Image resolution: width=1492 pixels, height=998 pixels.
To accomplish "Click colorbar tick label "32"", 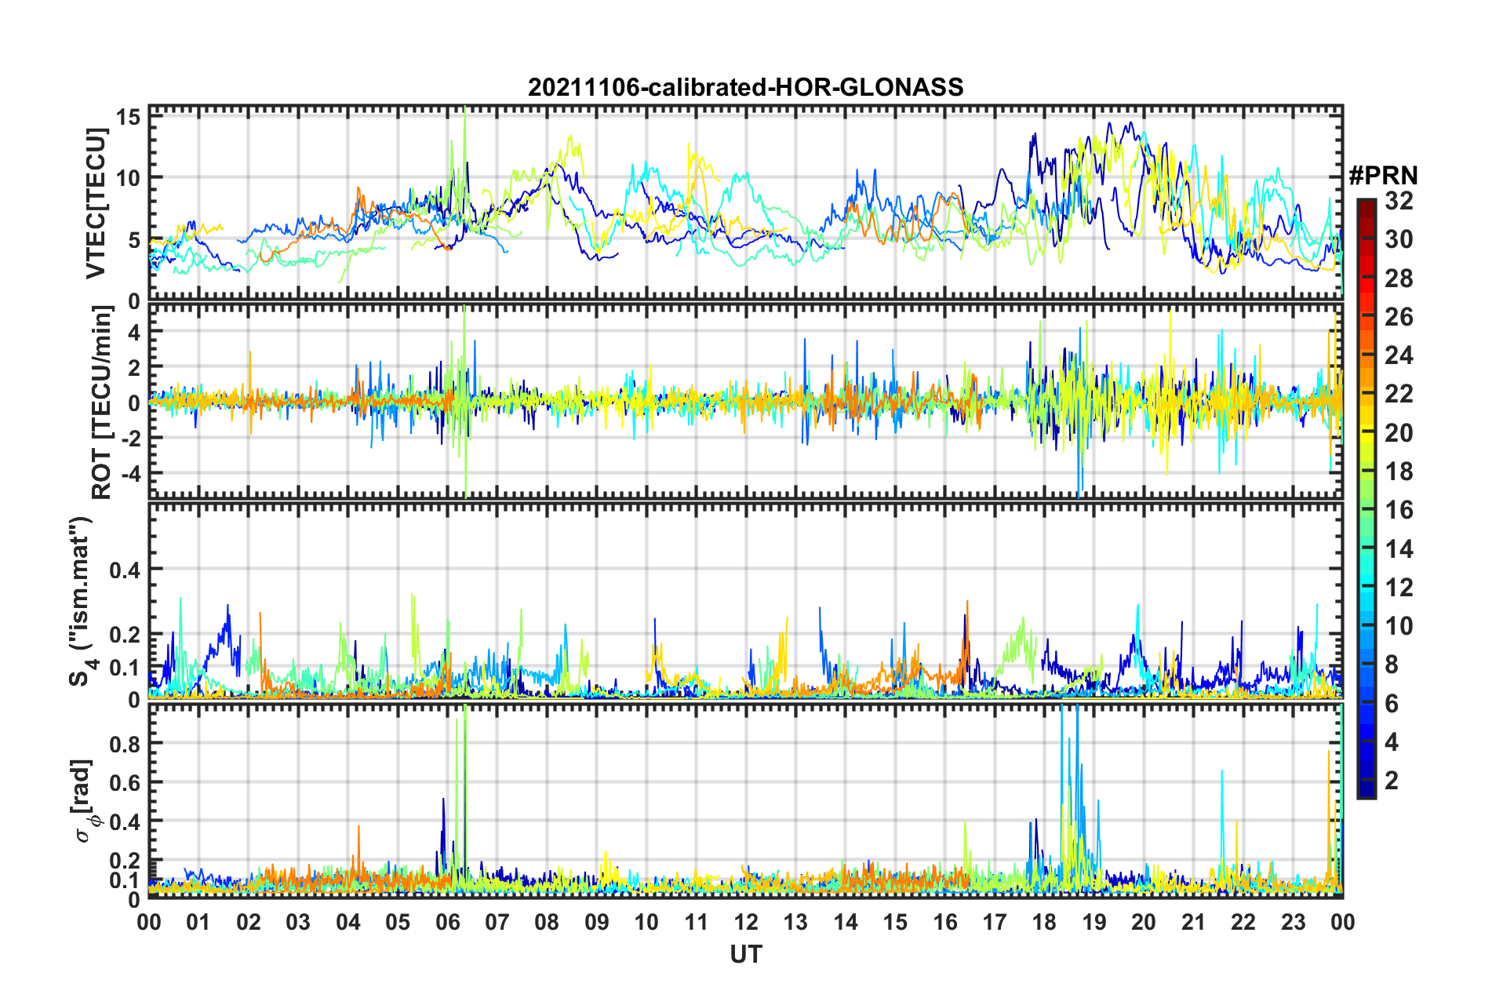I will pyautogui.click(x=1399, y=201).
